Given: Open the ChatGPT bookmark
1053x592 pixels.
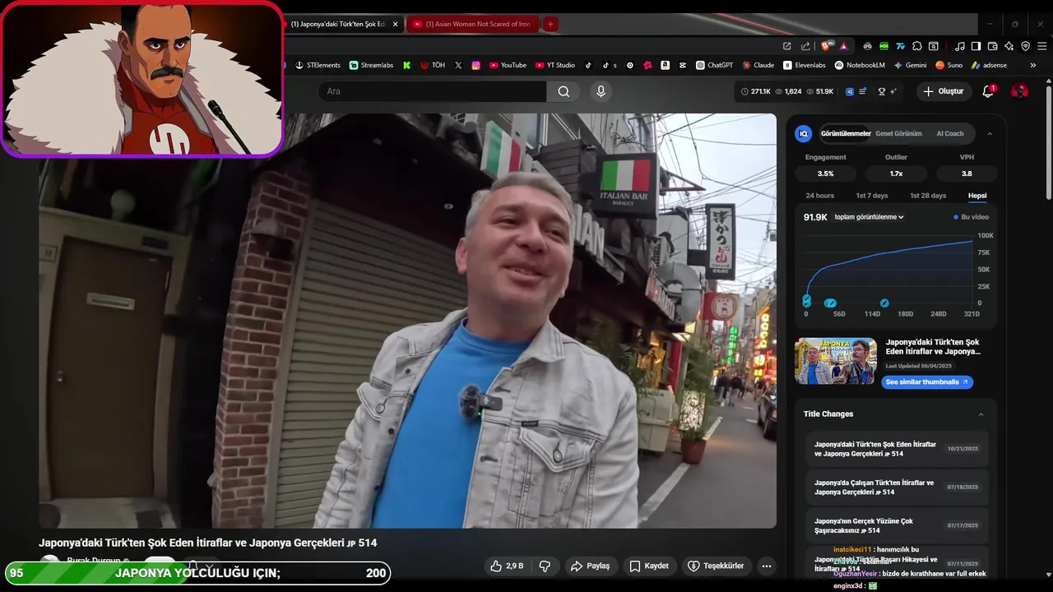Looking at the screenshot, I should [x=714, y=65].
